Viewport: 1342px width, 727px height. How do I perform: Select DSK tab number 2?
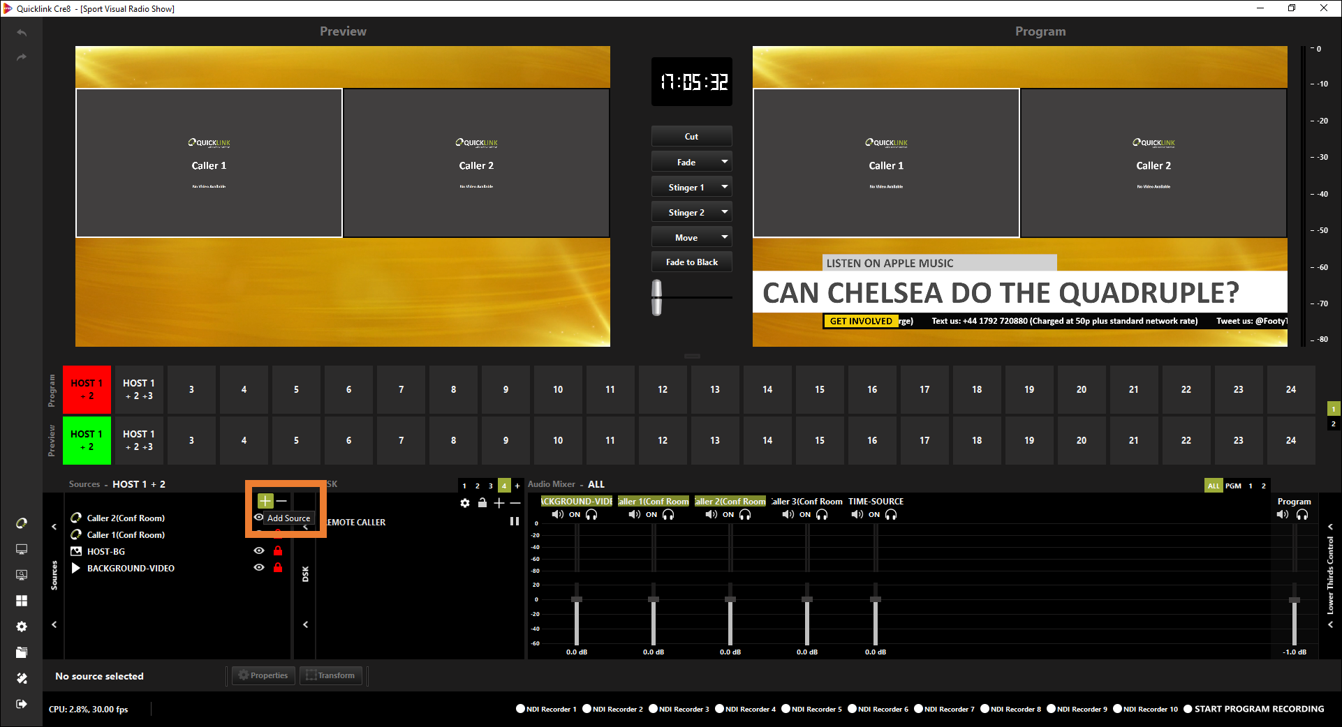tap(478, 486)
